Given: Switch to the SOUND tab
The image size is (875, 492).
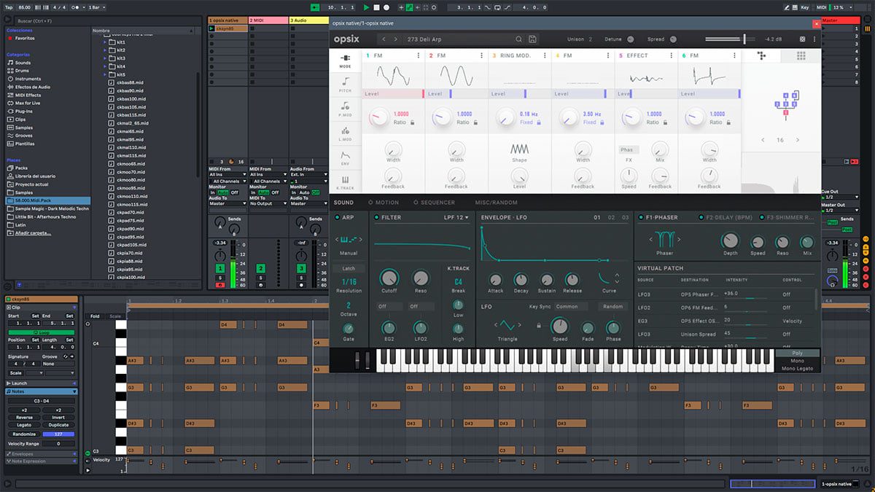Looking at the screenshot, I should coord(343,203).
